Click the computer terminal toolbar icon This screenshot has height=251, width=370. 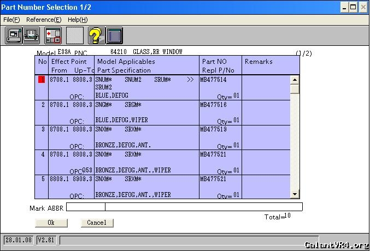coord(14,35)
